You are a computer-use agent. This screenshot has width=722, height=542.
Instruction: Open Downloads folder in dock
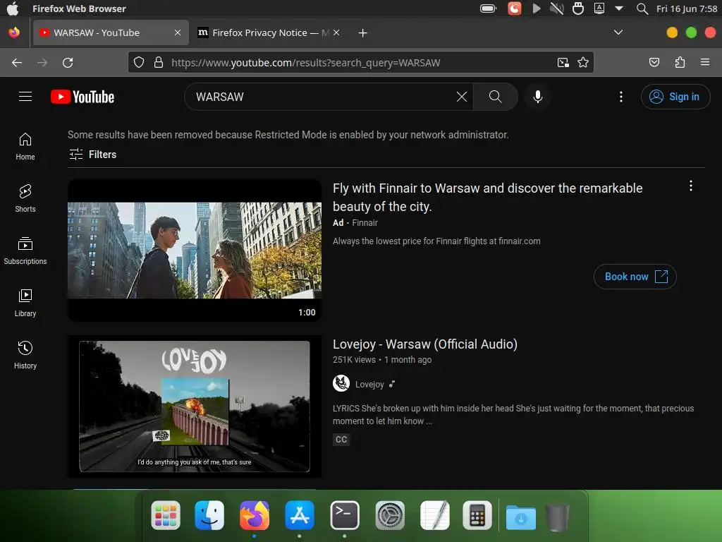[521, 517]
